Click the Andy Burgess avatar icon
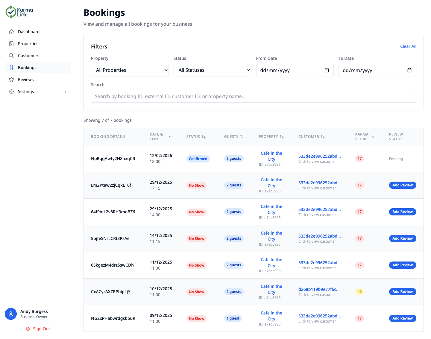Screen dimensions: 431x339 point(11,314)
